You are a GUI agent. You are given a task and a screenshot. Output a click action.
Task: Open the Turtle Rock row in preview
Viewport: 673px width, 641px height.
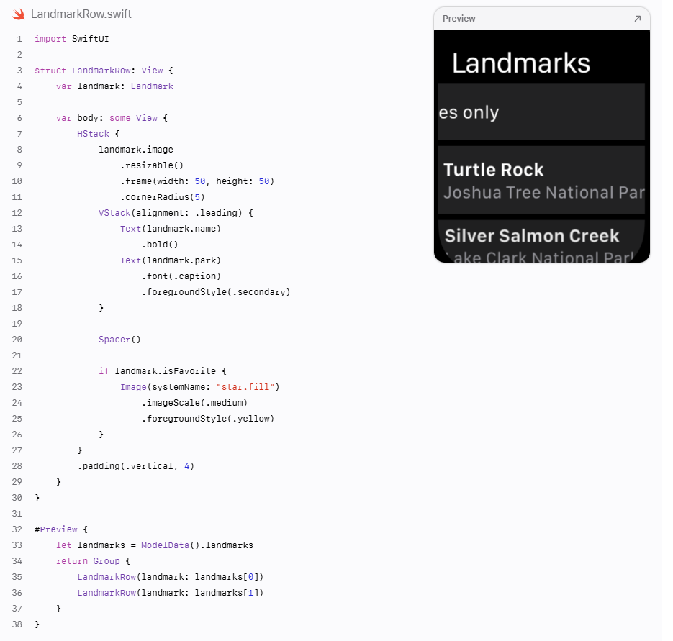541,180
